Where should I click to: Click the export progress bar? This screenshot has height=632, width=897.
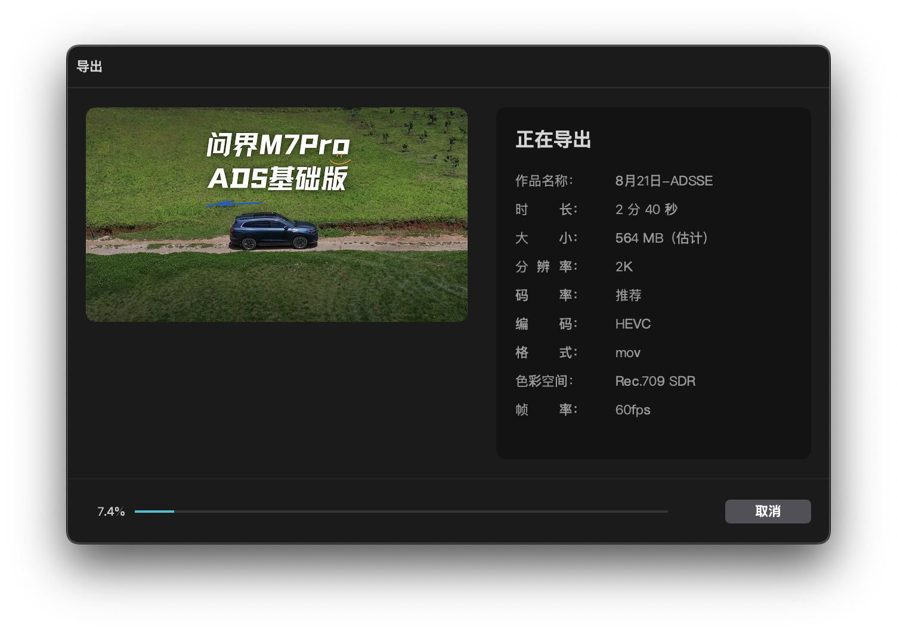(401, 512)
